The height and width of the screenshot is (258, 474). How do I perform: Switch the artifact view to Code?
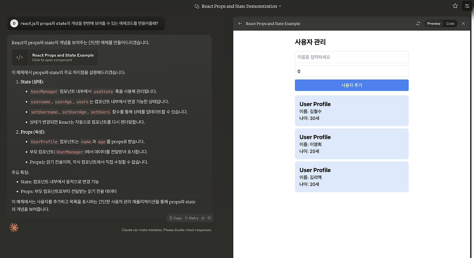450,23
